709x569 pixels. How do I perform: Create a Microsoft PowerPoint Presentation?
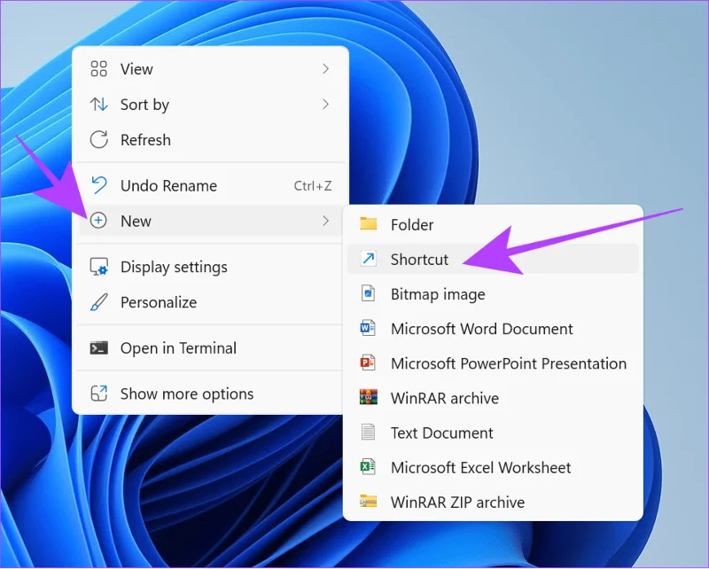click(x=493, y=363)
